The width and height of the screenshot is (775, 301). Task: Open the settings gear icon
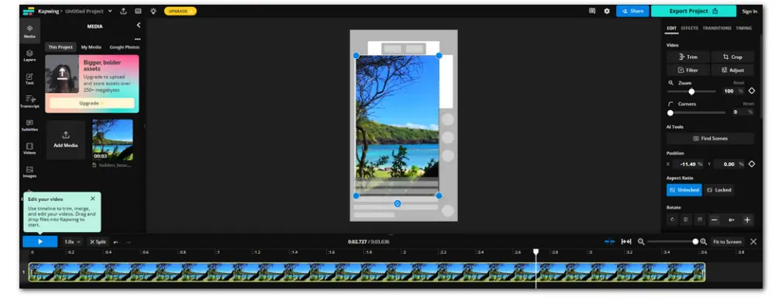pyautogui.click(x=607, y=11)
